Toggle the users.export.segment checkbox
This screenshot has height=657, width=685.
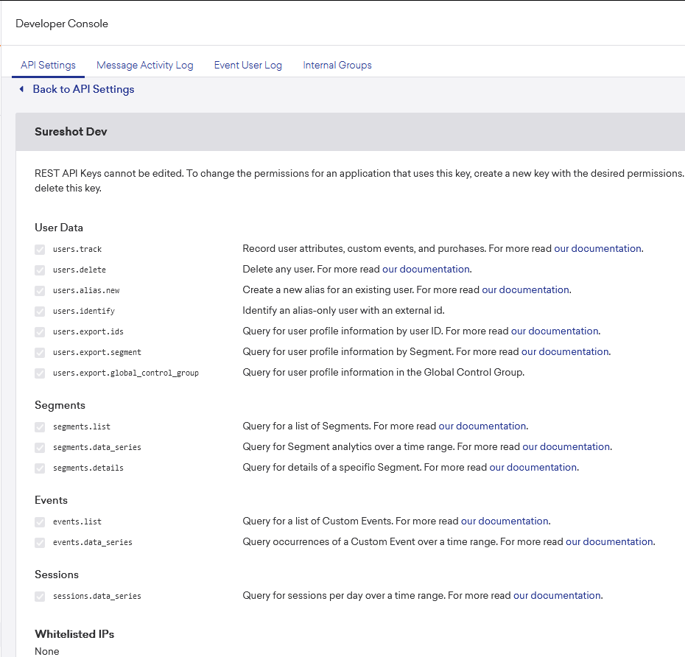(x=40, y=353)
